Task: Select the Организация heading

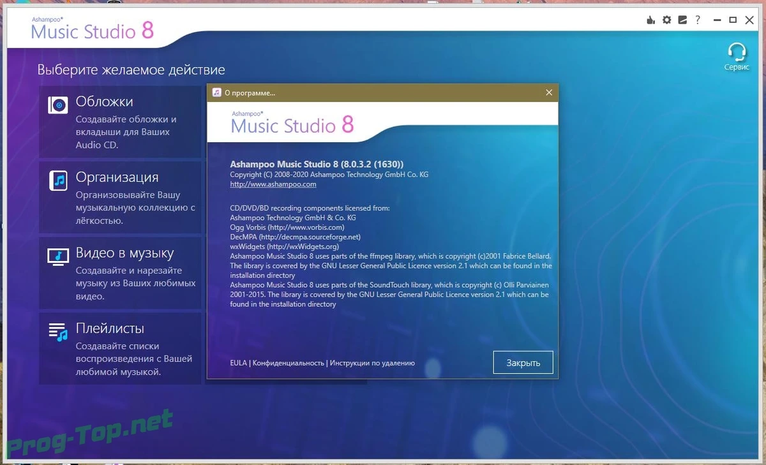Action: (x=117, y=177)
